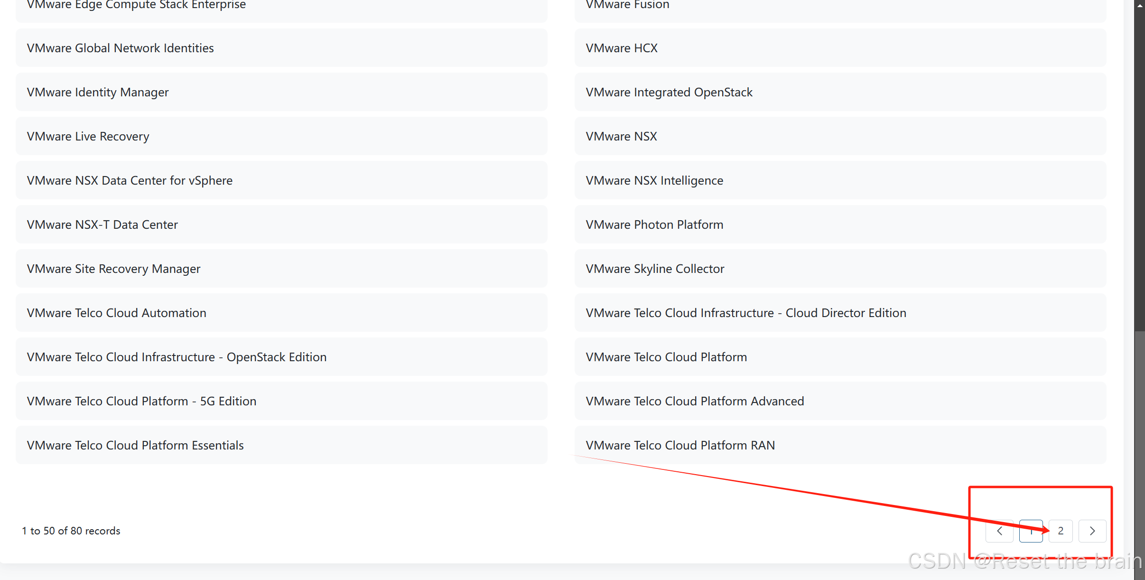Choose VMware Live Recovery
This screenshot has width=1145, height=580.
pyautogui.click(x=88, y=136)
